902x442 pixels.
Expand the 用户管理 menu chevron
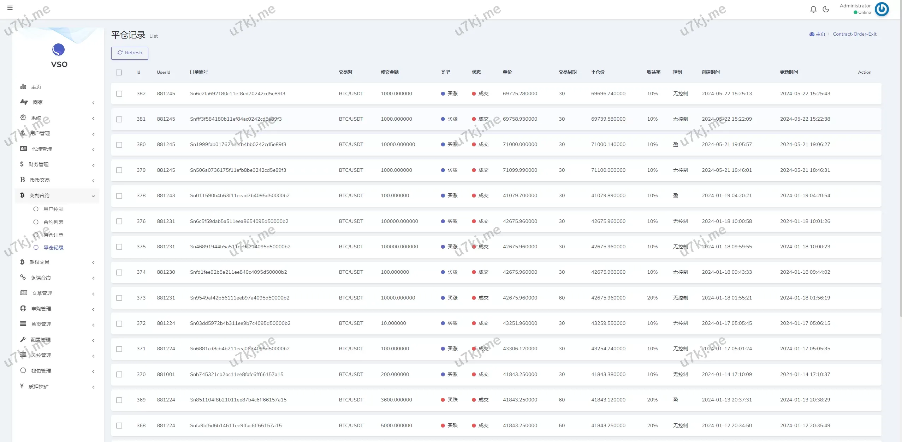coord(93,134)
